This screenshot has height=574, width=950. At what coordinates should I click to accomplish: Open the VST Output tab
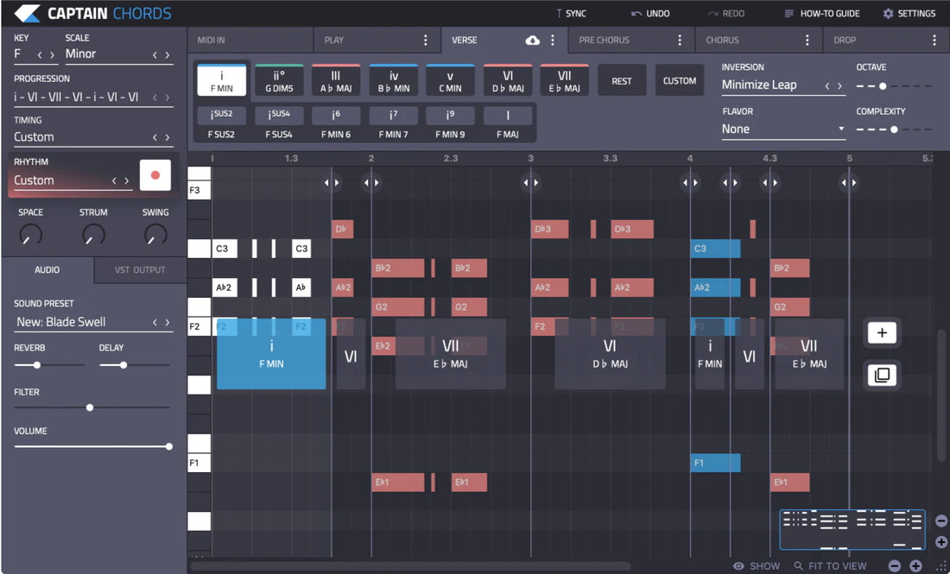click(x=140, y=270)
